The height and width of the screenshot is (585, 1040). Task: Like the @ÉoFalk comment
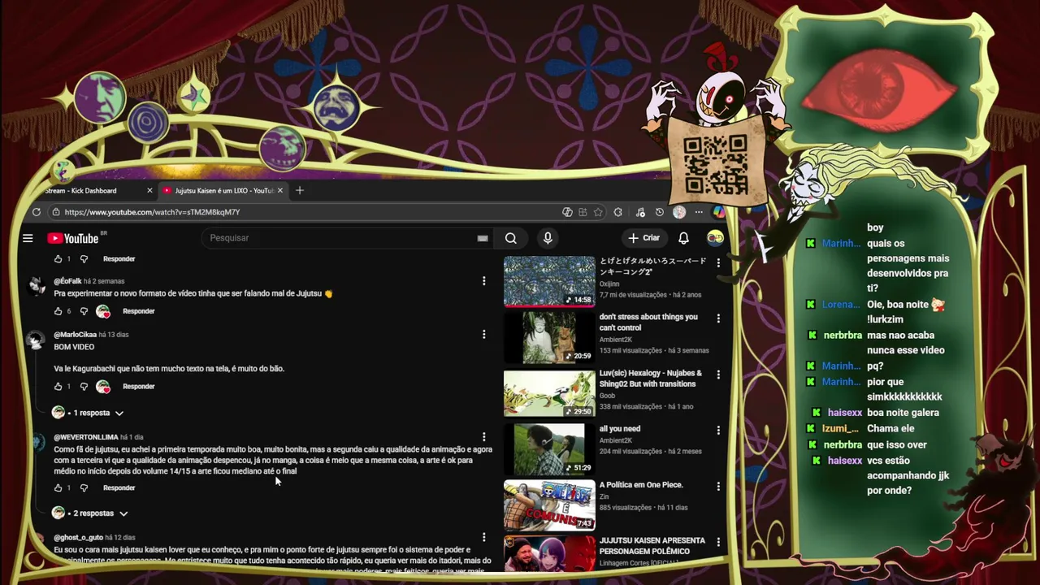[x=58, y=311]
